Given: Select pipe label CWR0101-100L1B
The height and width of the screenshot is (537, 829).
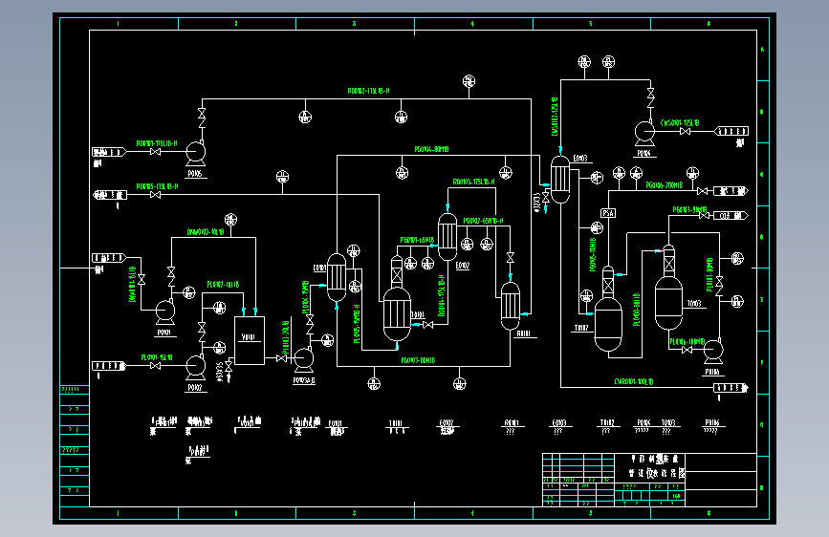Looking at the screenshot, I should tap(634, 381).
